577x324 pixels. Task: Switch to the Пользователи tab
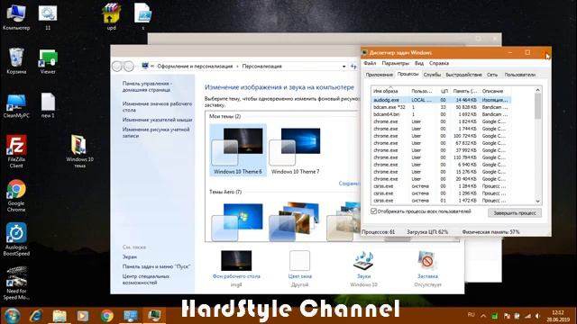tap(519, 75)
